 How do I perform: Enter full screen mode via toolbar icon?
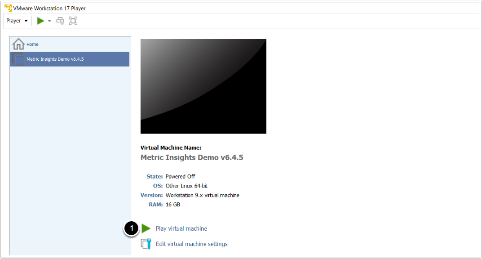coord(73,21)
